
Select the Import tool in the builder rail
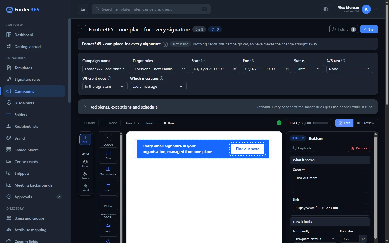(85, 188)
